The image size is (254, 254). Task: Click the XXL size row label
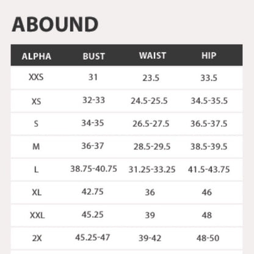click(x=37, y=215)
